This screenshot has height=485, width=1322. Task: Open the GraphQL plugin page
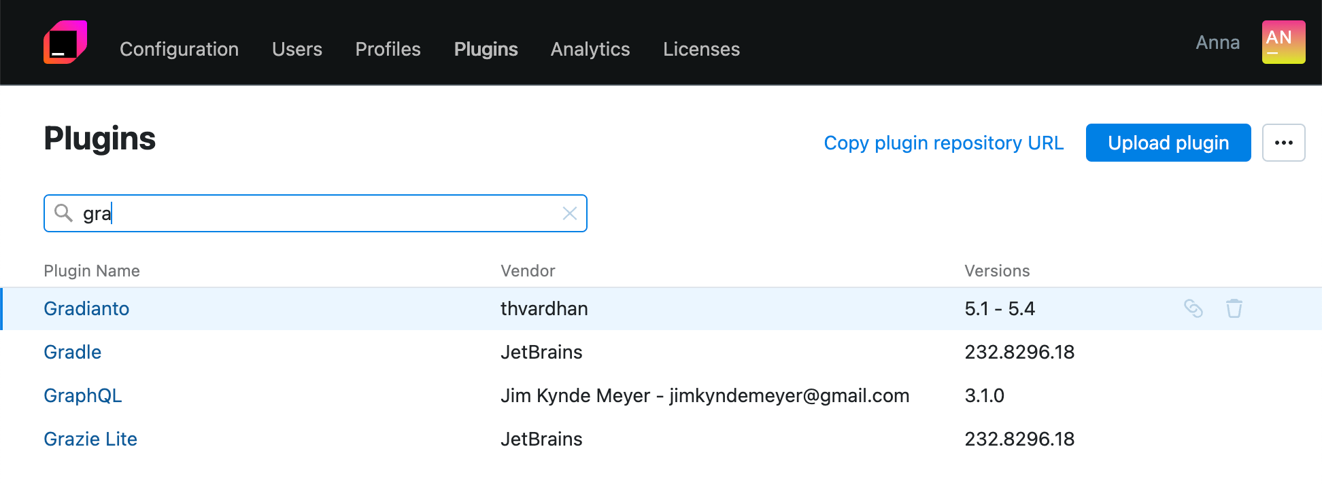click(82, 395)
